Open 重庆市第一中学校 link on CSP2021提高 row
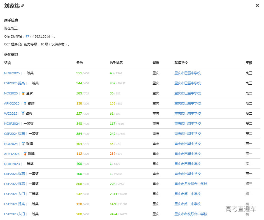 pos(188,204)
